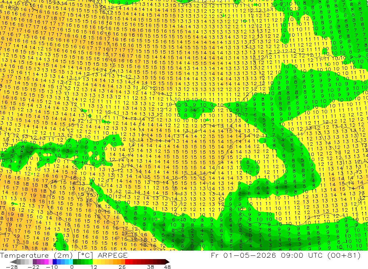The image size is (368, 269).
Task: Click the '09:00 UTC' time label
Action: pyautogui.click(x=302, y=255)
